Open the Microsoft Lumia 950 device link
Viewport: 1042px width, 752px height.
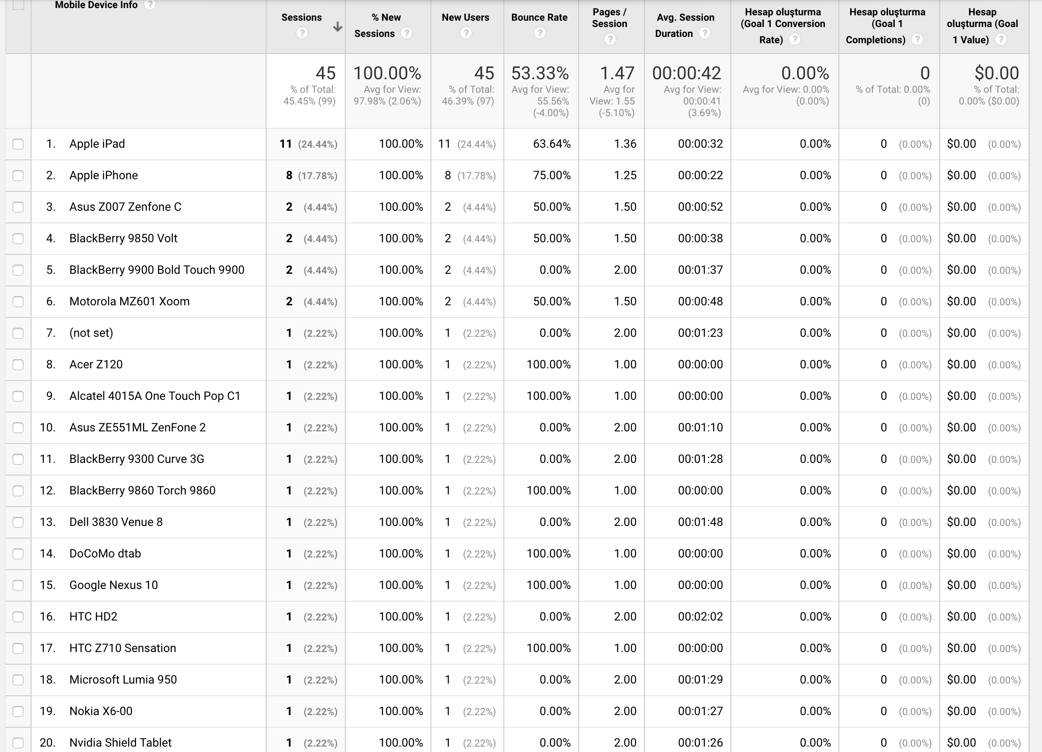click(x=122, y=680)
